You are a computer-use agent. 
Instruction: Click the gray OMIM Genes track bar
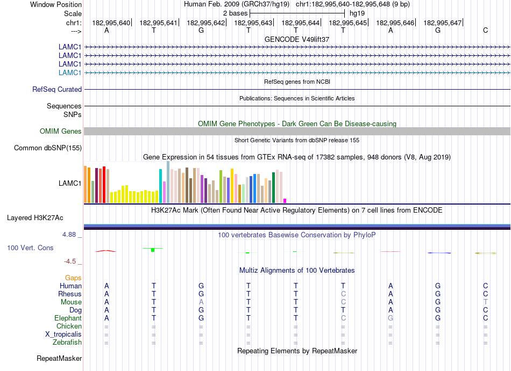(x=297, y=132)
